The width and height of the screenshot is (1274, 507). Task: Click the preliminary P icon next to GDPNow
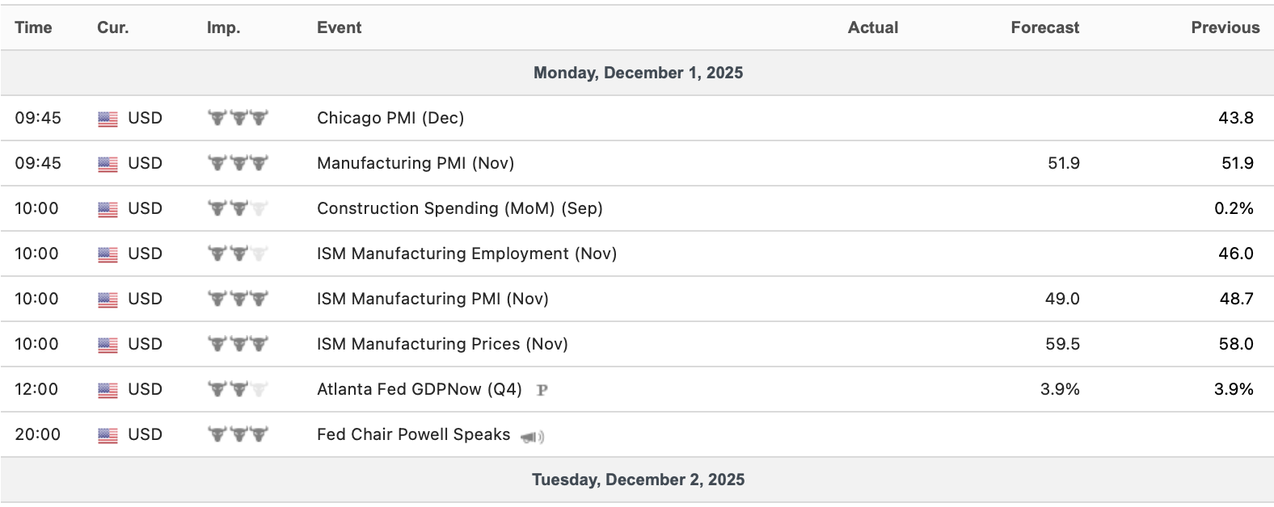pyautogui.click(x=542, y=390)
